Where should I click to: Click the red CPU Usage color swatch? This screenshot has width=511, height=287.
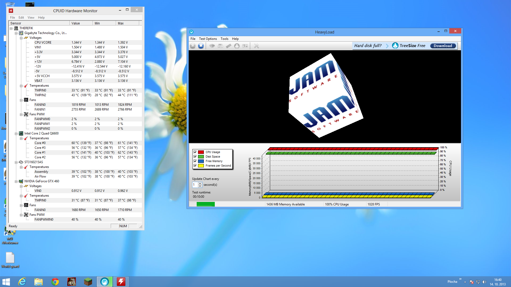click(201, 152)
